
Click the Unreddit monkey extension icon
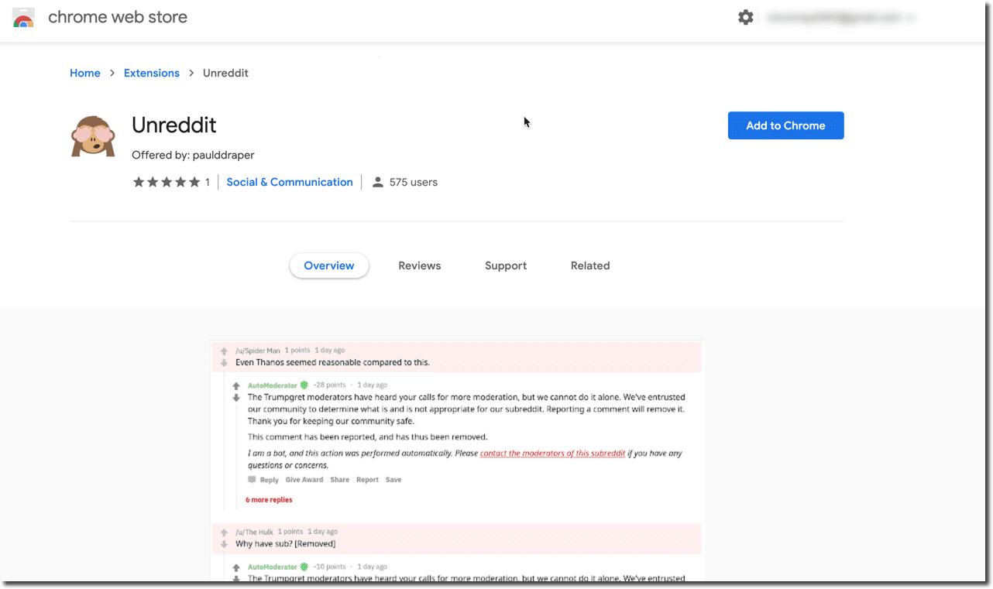coord(93,135)
